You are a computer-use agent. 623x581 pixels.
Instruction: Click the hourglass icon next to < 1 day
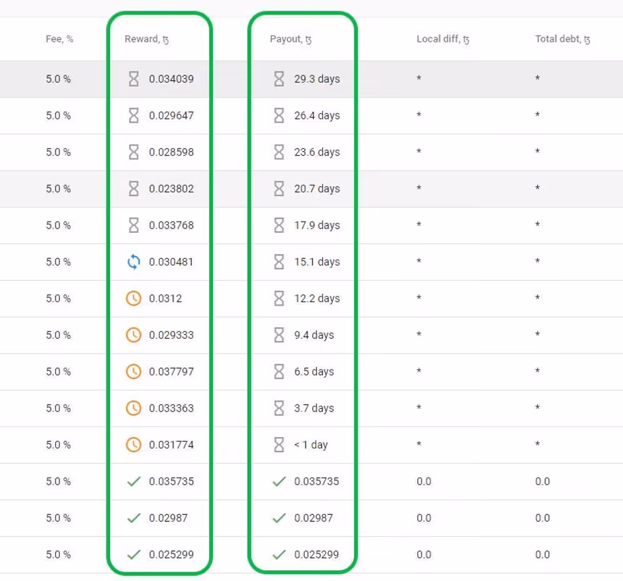click(x=279, y=445)
